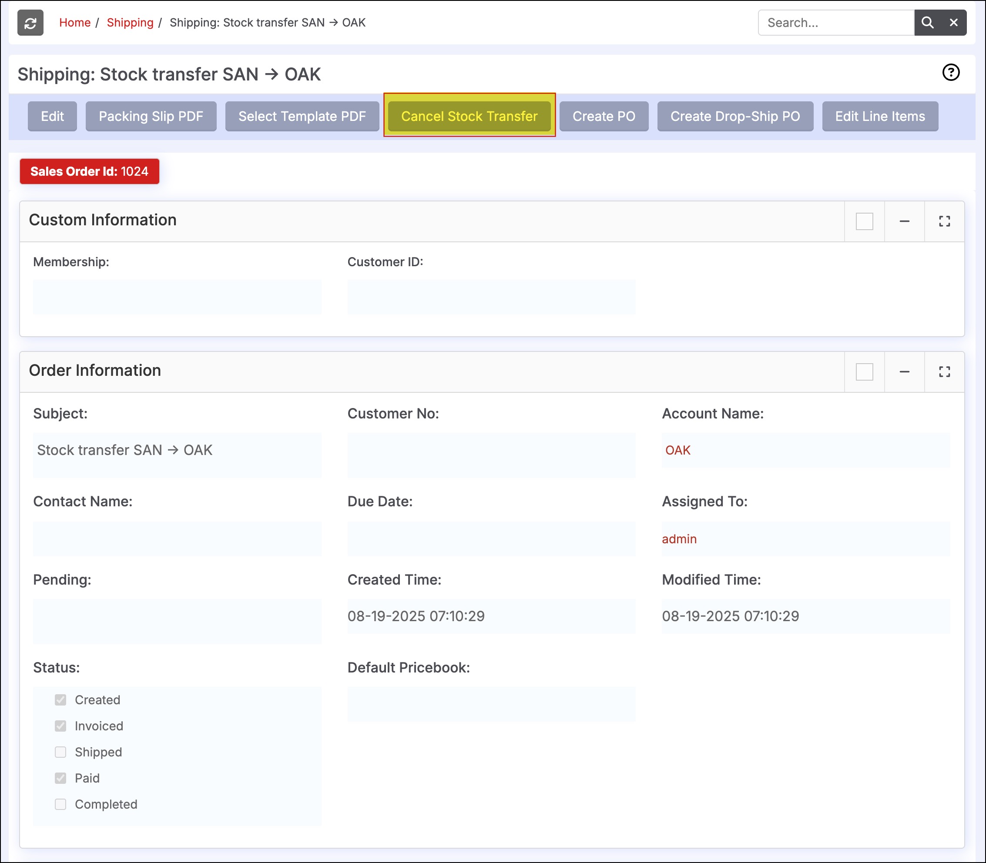Click the Default Pricebook field
Viewport: 986px width, 863px height.
coord(491,704)
